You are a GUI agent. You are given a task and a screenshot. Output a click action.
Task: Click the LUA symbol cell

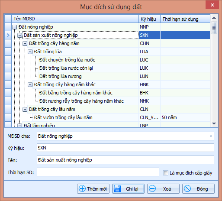[x=149, y=52]
